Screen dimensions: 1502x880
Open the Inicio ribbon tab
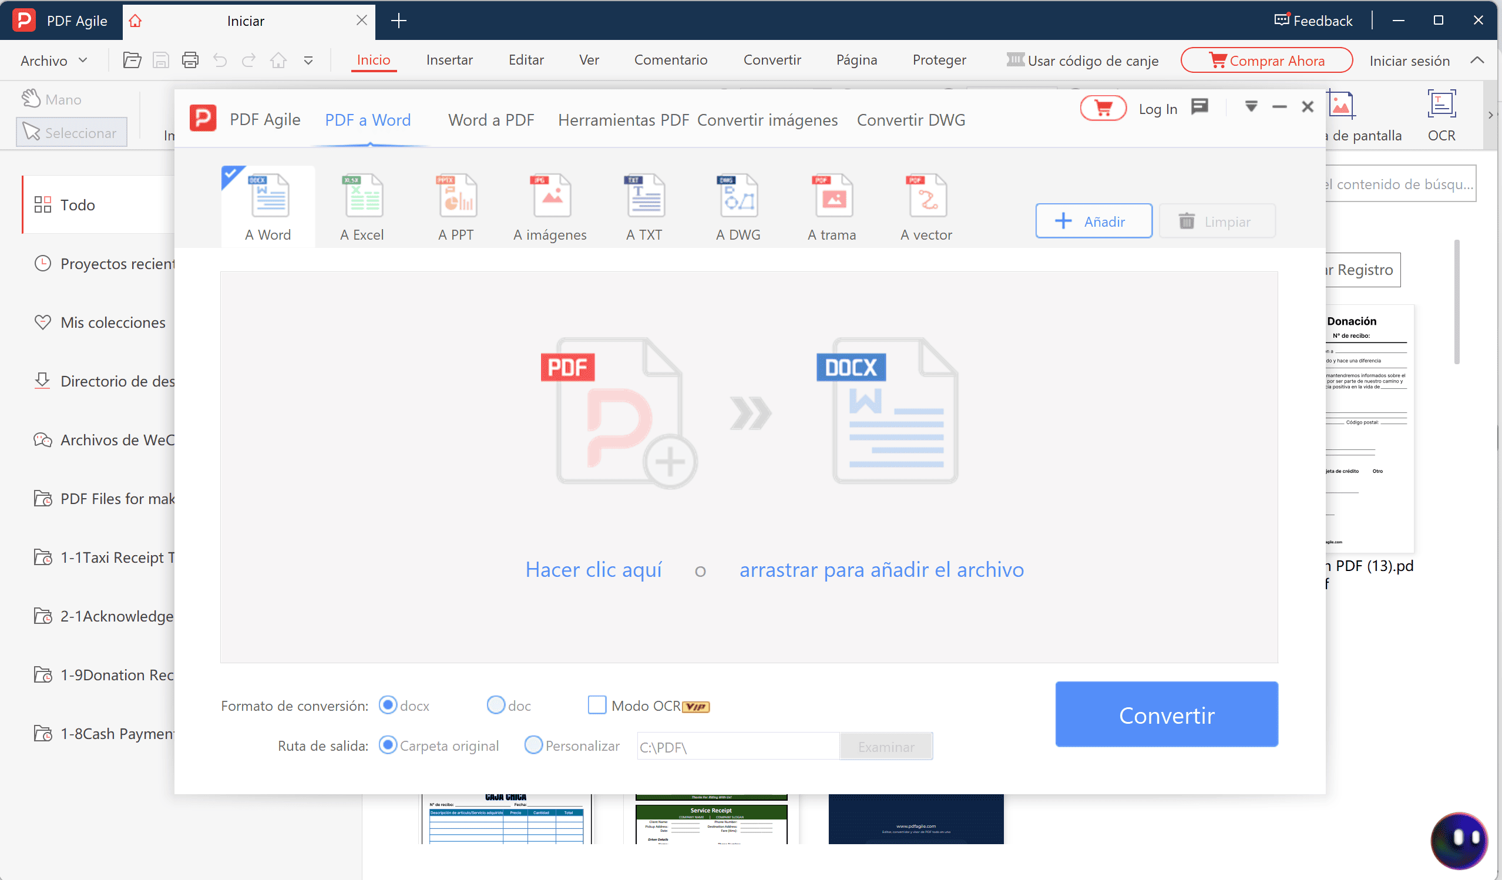coord(374,61)
